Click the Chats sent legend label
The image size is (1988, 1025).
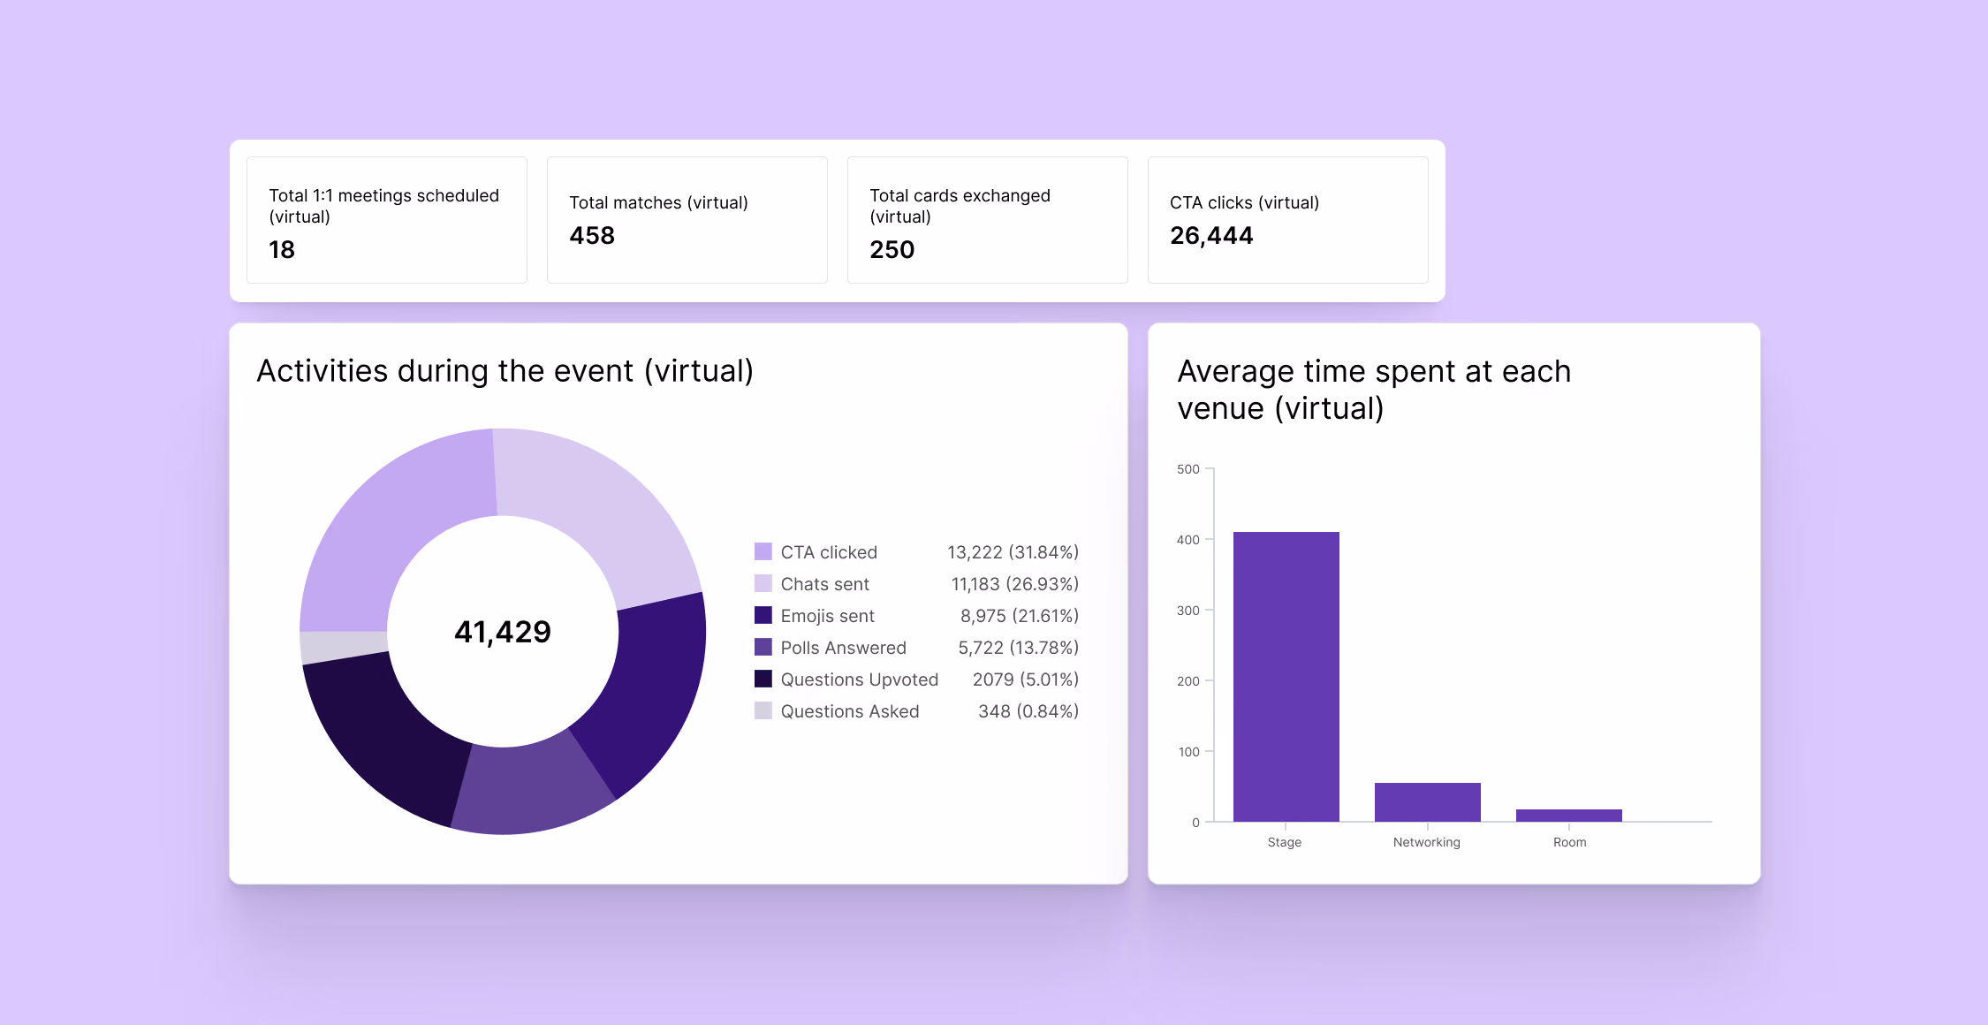click(825, 584)
